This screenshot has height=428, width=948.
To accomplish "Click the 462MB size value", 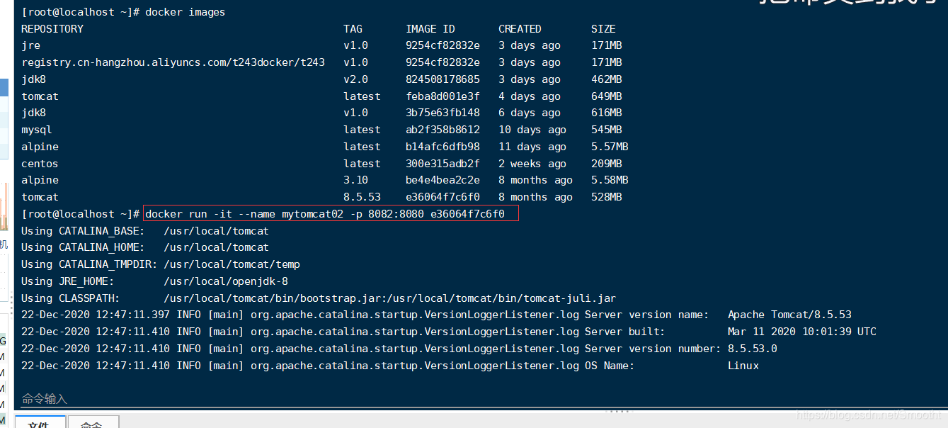I will [607, 79].
